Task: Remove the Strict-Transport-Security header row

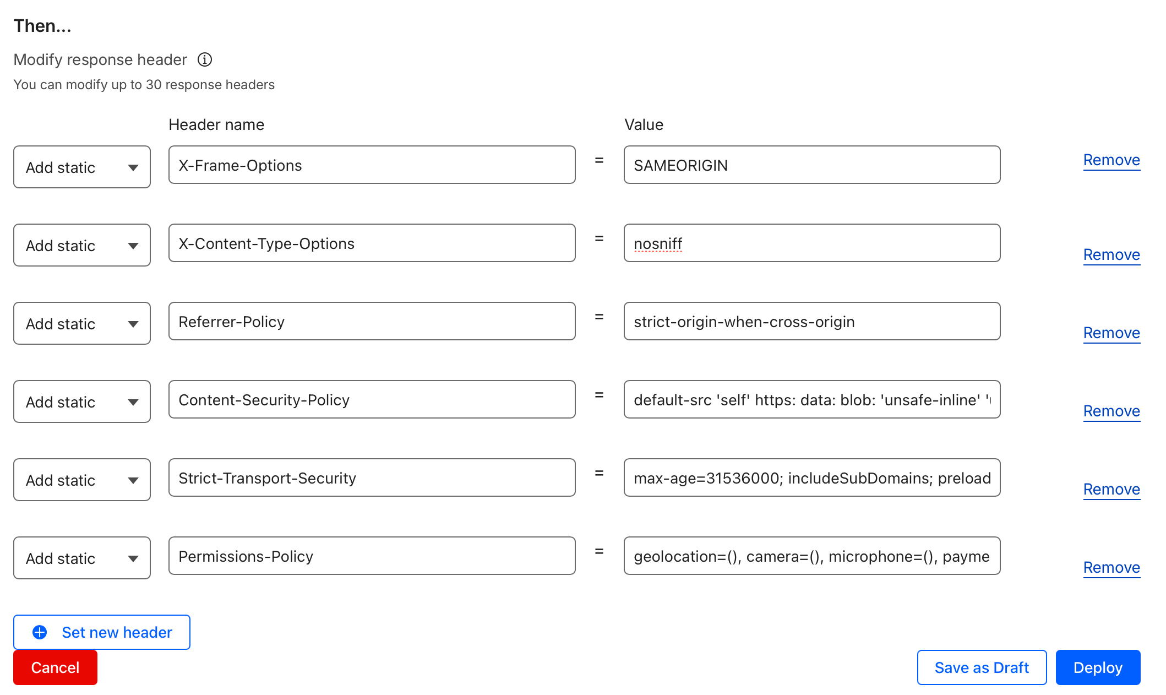Action: (x=1111, y=489)
